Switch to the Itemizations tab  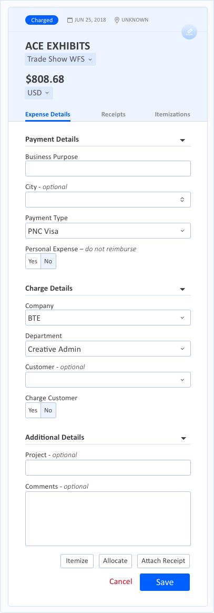pos(172,115)
